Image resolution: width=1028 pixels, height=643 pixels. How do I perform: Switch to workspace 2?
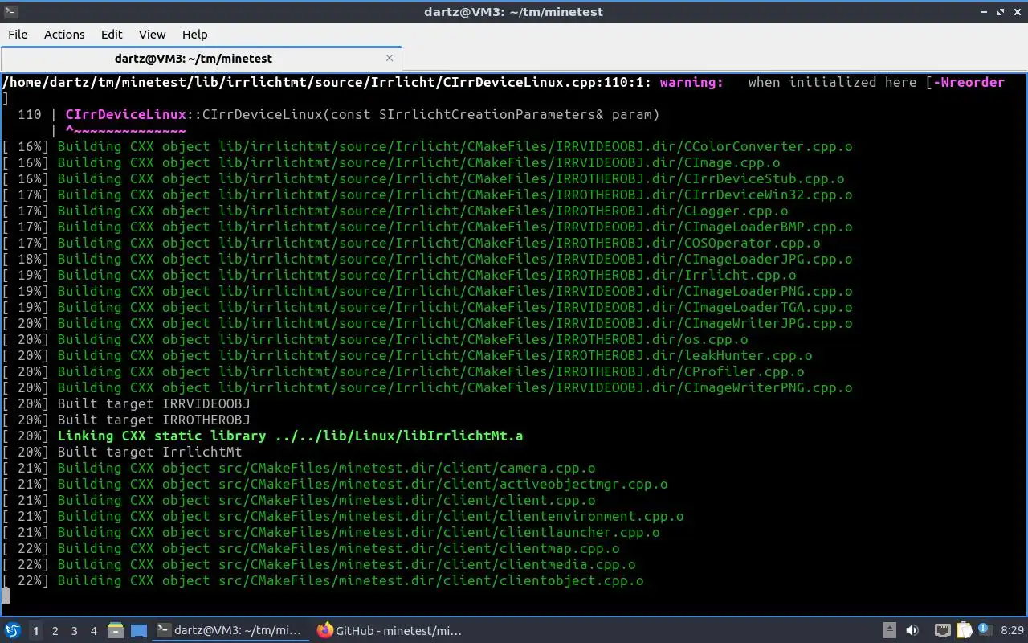pos(55,631)
